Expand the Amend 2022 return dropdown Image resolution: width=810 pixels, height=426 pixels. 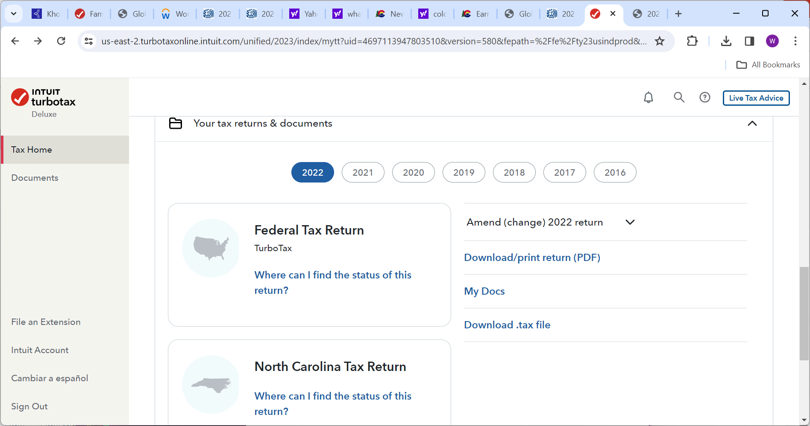[x=630, y=222]
